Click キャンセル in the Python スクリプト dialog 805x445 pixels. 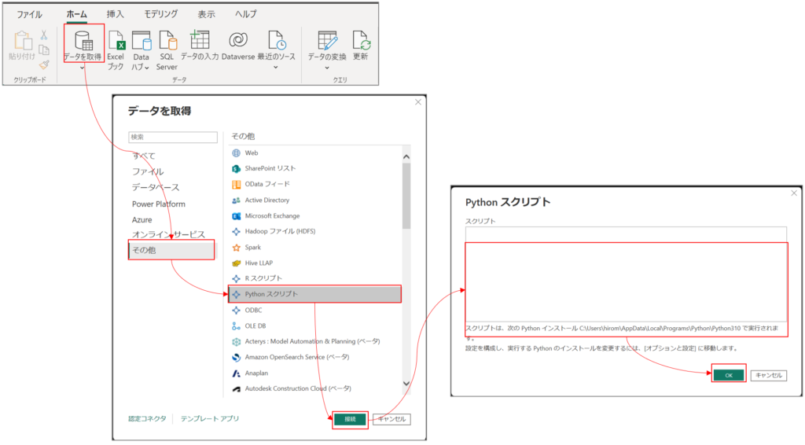tap(769, 375)
